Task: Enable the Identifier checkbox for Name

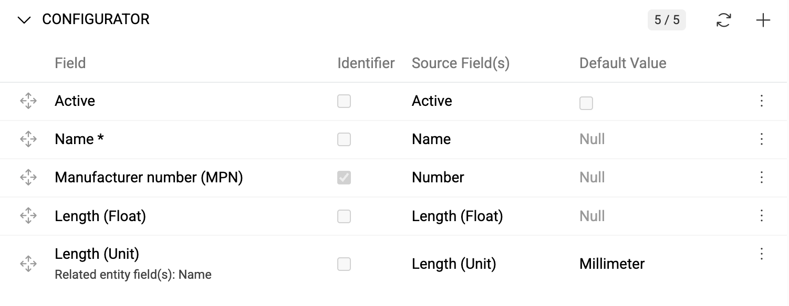Action: [x=344, y=139]
